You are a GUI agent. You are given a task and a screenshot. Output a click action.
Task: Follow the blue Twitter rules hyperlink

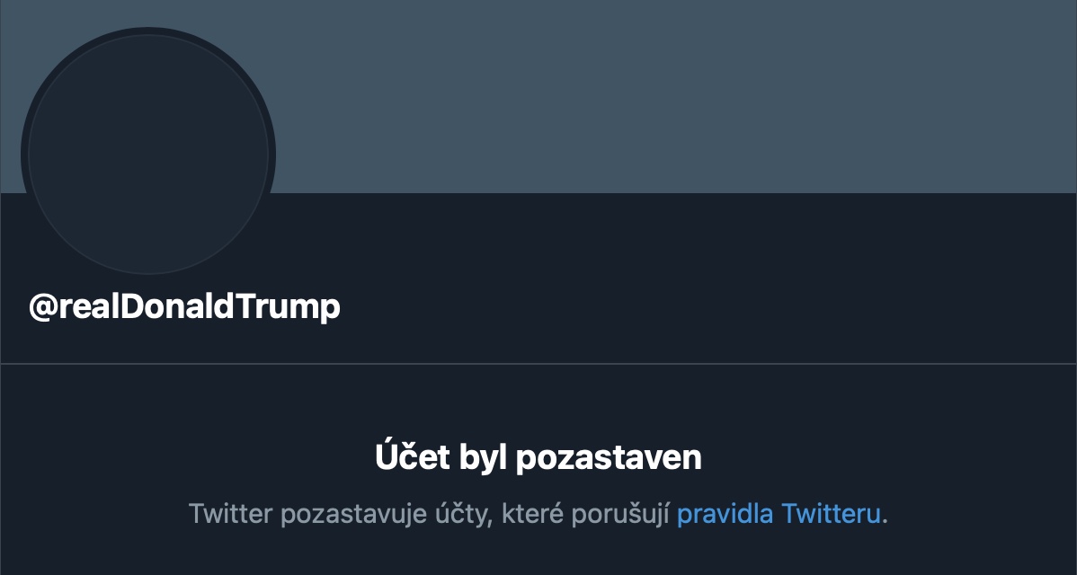(x=780, y=513)
